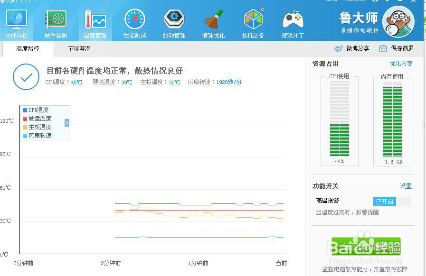Click the 120℃ axis label
Screen dimensions: 426x276
(7, 121)
